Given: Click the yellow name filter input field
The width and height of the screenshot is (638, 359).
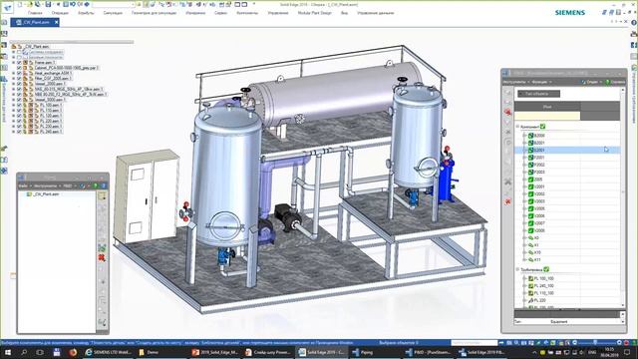Looking at the screenshot, I should tap(547, 116).
